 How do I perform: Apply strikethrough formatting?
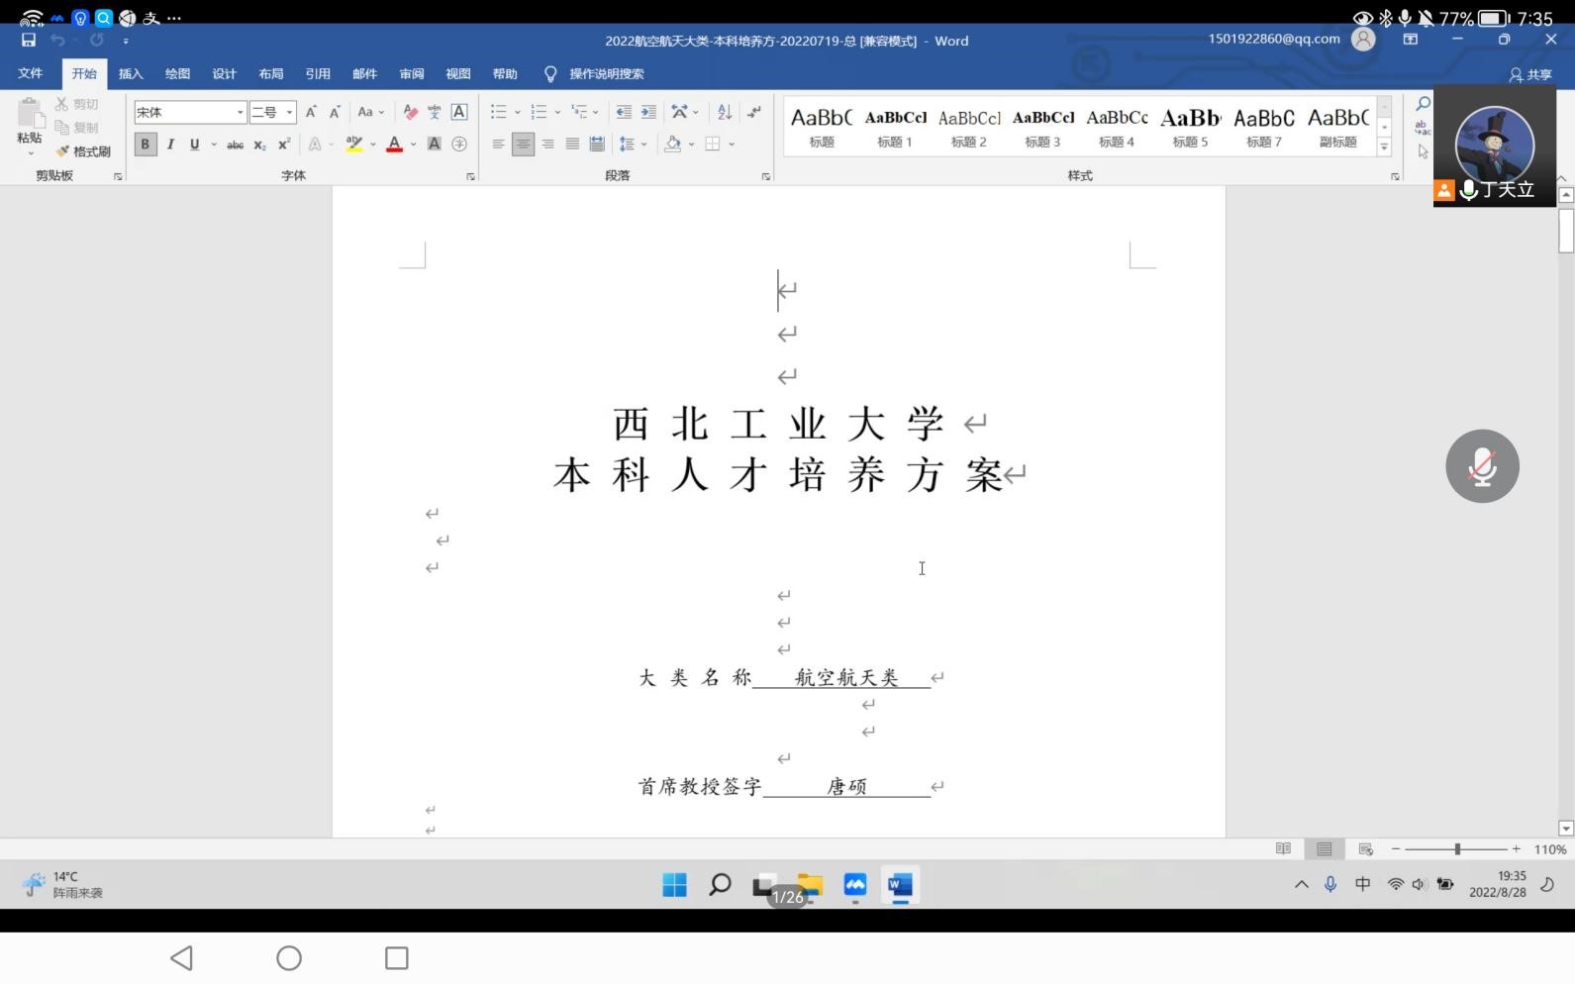pos(235,145)
